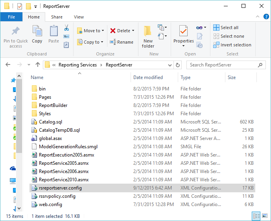Select ReportExecution2005.asmx file
271x221 pixels.
coord(142,155)
